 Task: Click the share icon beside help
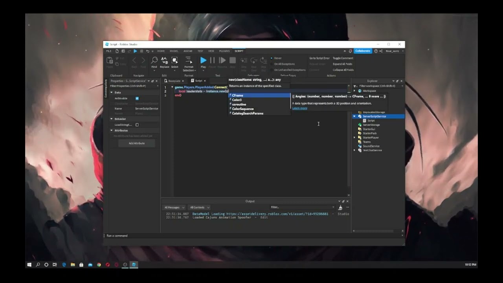click(381, 51)
